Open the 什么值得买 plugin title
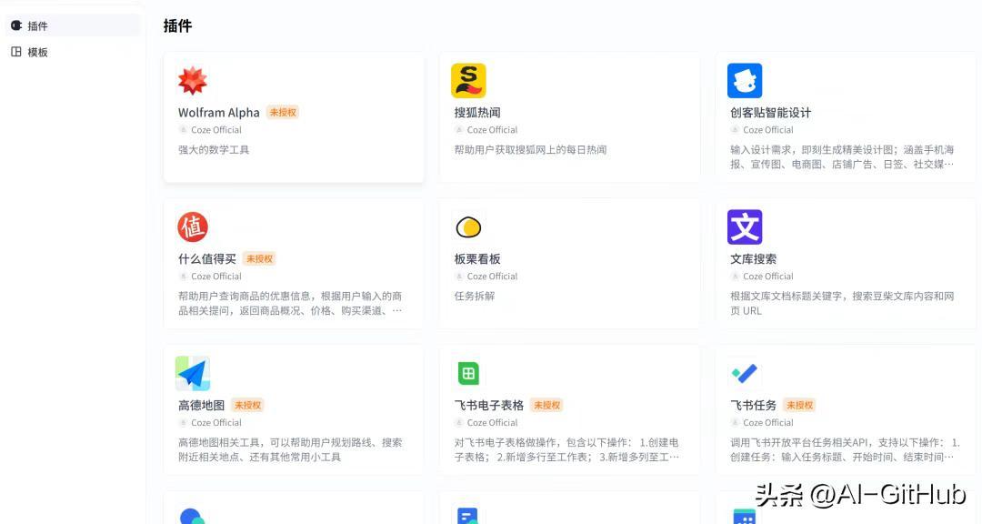982x524 pixels. (207, 259)
